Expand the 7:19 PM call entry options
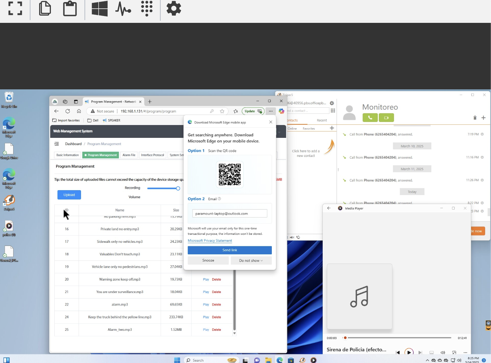This screenshot has height=363, width=491. (482, 134)
